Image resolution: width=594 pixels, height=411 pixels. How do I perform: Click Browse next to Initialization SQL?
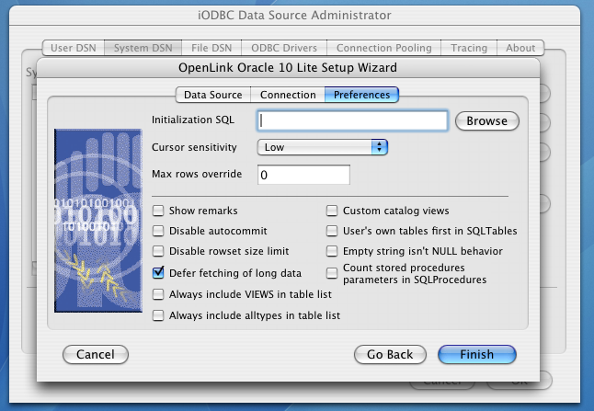pos(486,120)
